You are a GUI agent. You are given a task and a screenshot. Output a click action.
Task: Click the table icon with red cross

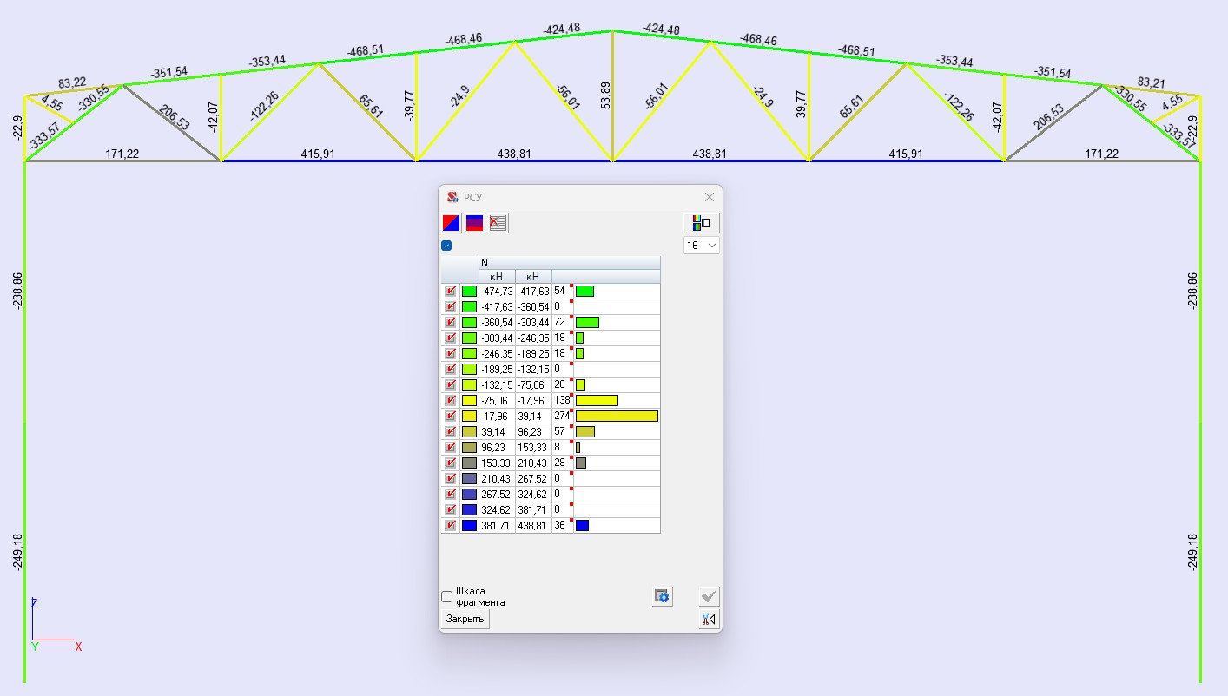(498, 223)
